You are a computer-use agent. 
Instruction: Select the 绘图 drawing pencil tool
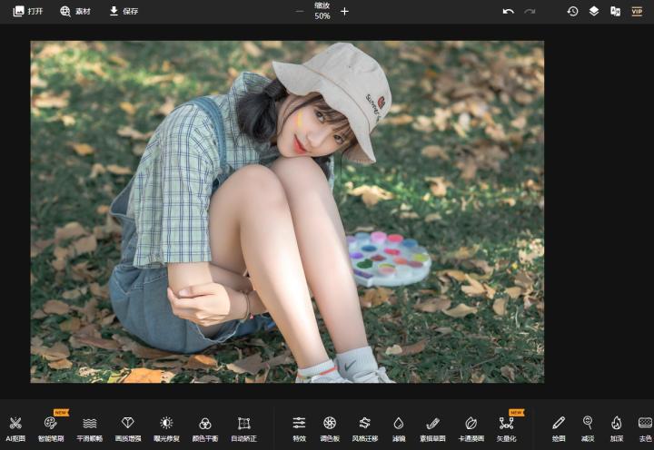[559, 427]
